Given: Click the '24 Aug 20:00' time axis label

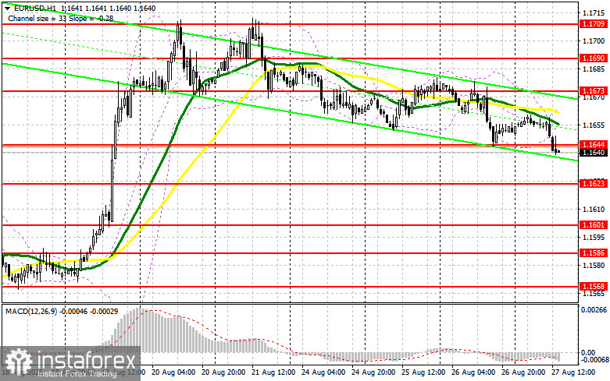Looking at the screenshot, I should [374, 372].
